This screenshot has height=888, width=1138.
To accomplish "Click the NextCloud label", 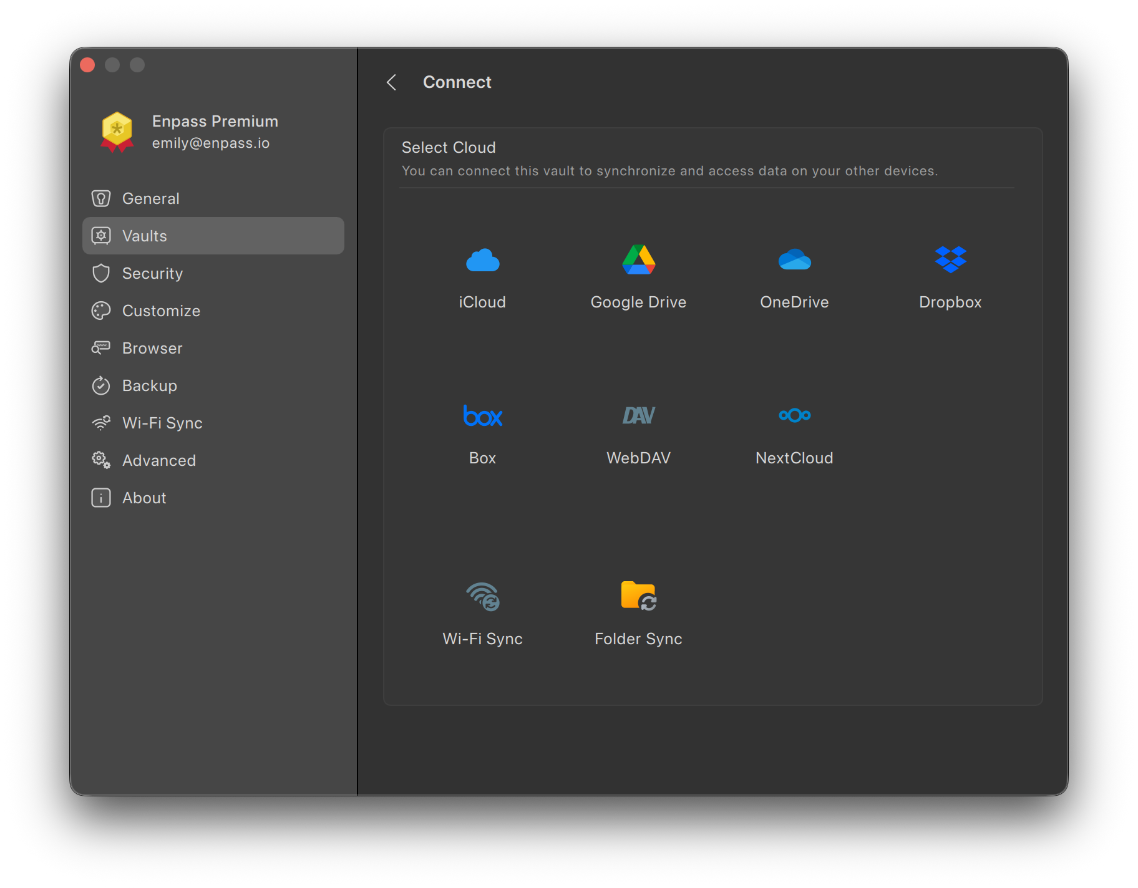I will (794, 458).
